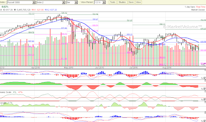206x122 pixels.
Task: Open the Bar chart type dropdown
Action: tap(72, 2)
